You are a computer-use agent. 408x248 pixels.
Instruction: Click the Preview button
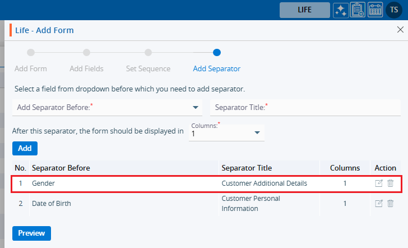[x=31, y=233]
